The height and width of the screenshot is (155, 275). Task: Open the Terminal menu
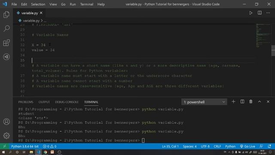[87, 4]
